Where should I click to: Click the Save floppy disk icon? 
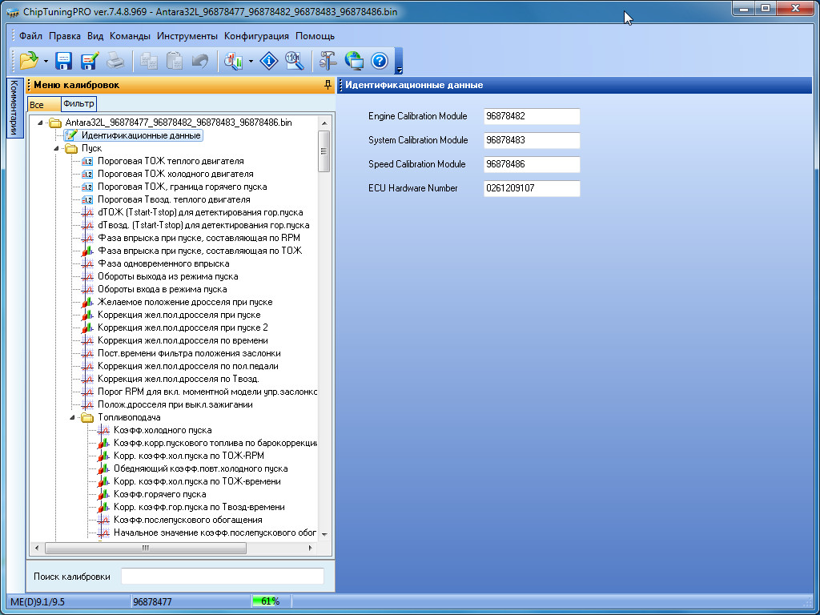pos(64,61)
